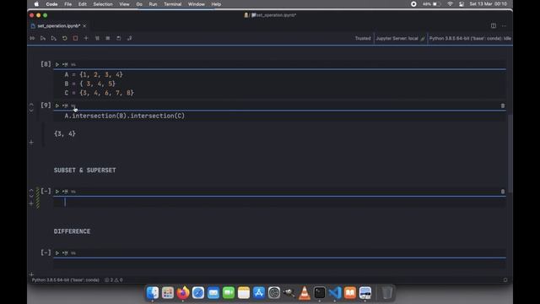Screen dimensions: 540x304
Task: Open VLC cone icon in the Dock
Action: point(305,293)
